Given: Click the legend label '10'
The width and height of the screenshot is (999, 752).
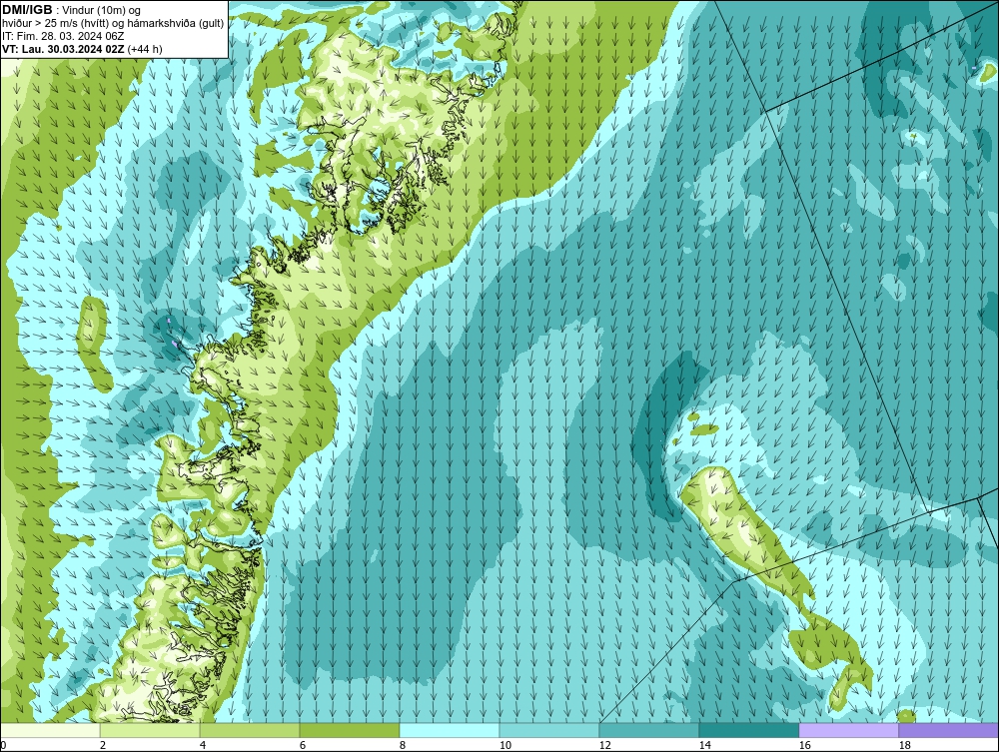Looking at the screenshot, I should (505, 745).
